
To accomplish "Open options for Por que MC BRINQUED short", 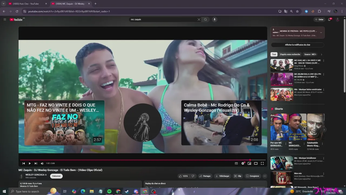I will click(x=286, y=144).
